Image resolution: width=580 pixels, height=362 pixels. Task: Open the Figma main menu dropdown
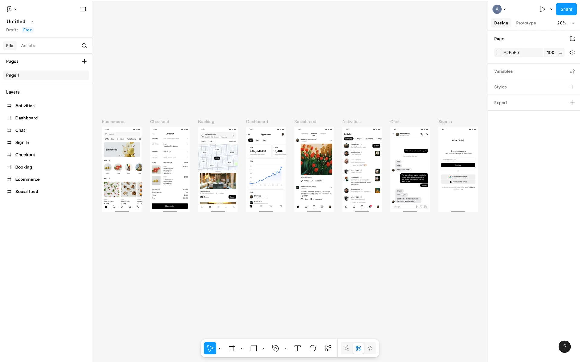[x=11, y=9]
